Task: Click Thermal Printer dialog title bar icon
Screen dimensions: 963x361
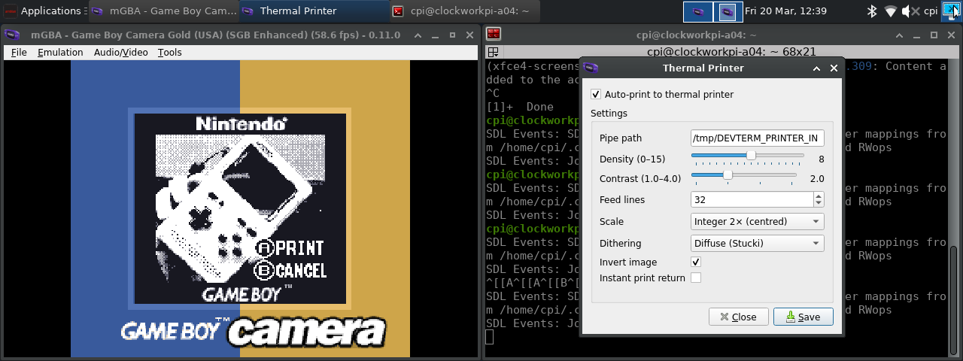Action: tap(591, 68)
